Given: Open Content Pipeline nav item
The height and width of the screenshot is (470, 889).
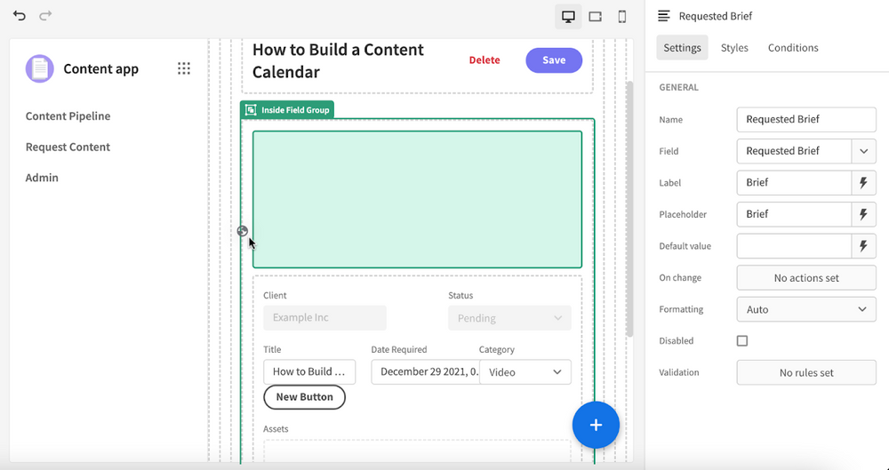Looking at the screenshot, I should click(x=68, y=116).
